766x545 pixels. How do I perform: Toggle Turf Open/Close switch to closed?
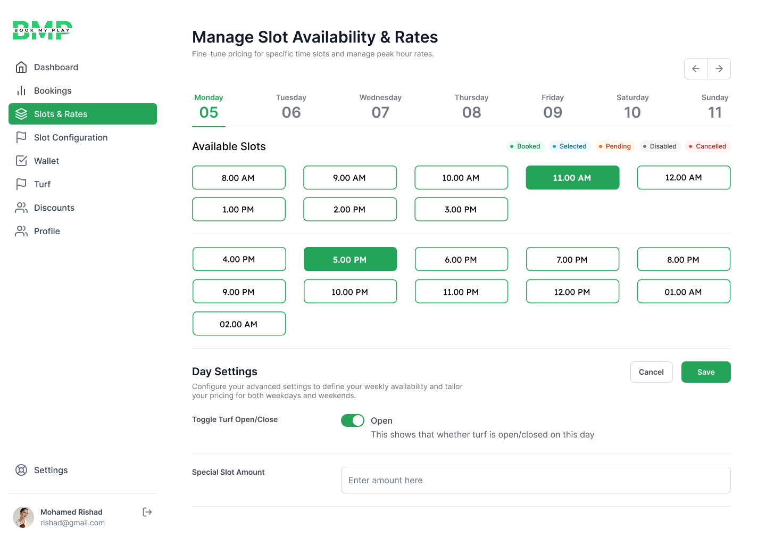coord(352,420)
